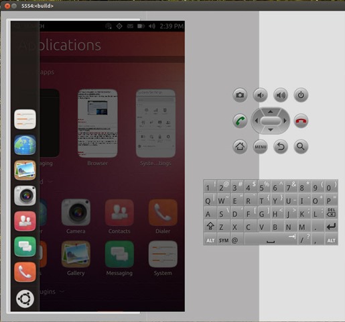Open Gallery app in Applications grid
The width and height of the screenshot is (345, 322).
pyautogui.click(x=76, y=258)
